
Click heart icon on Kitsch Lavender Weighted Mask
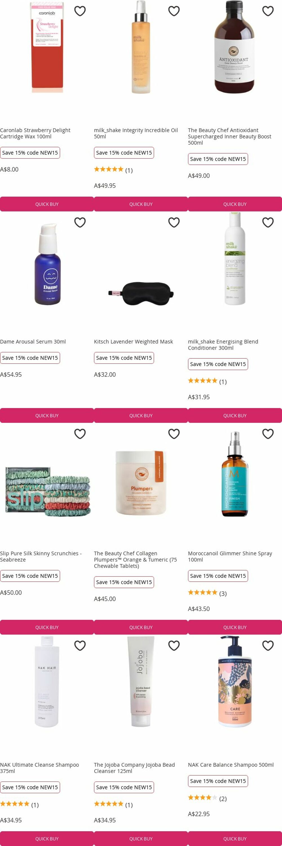[x=174, y=222]
